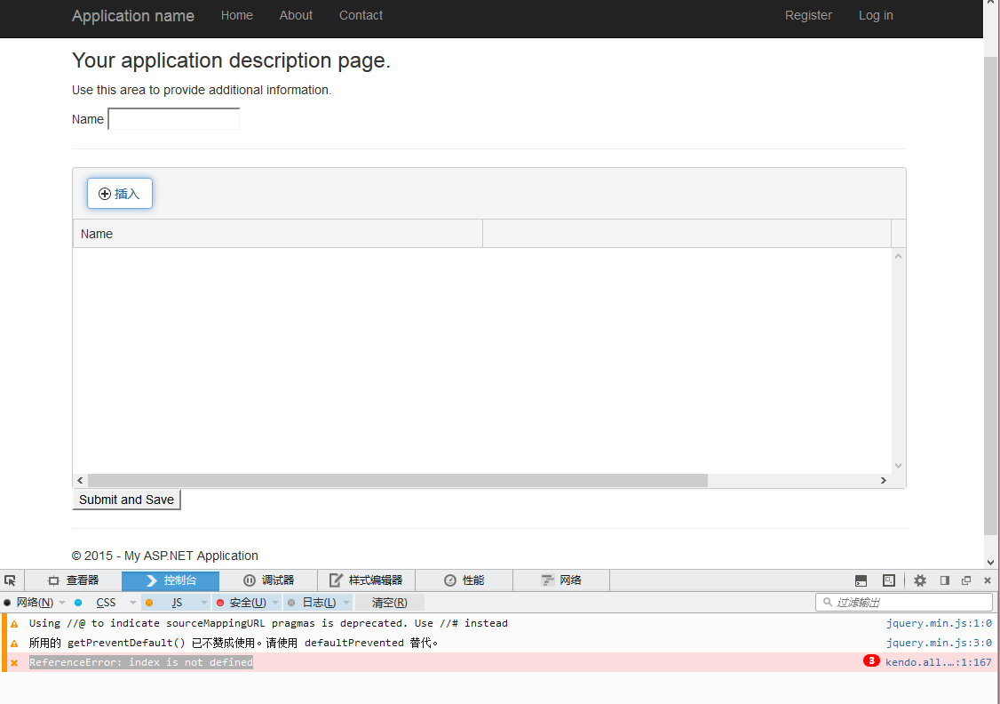Image resolution: width=1000 pixels, height=704 pixels.
Task: Expand the 日志(L) filter dropdown arrow
Action: tap(346, 603)
